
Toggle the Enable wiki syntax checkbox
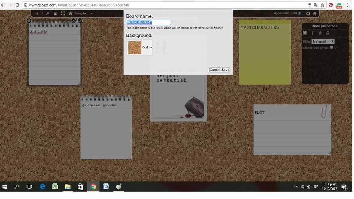[332, 47]
